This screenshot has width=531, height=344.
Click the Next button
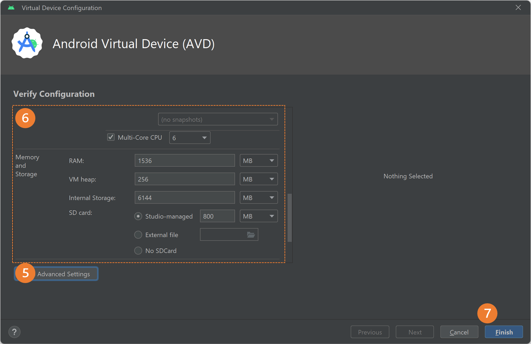point(415,332)
